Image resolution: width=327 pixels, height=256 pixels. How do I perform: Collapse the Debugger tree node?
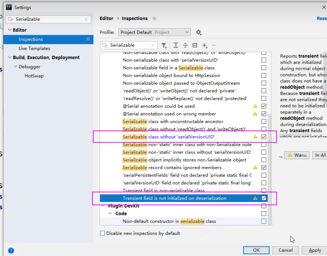coord(15,67)
